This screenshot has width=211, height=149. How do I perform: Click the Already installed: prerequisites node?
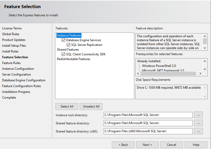(149, 61)
